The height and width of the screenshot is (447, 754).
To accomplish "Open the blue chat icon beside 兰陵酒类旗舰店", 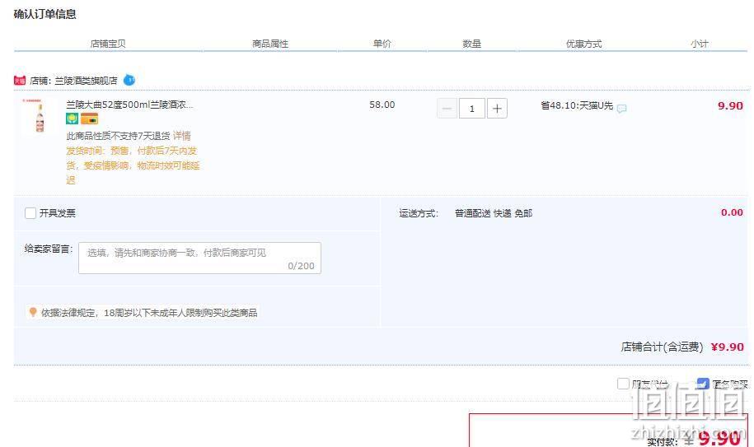I will [x=129, y=80].
